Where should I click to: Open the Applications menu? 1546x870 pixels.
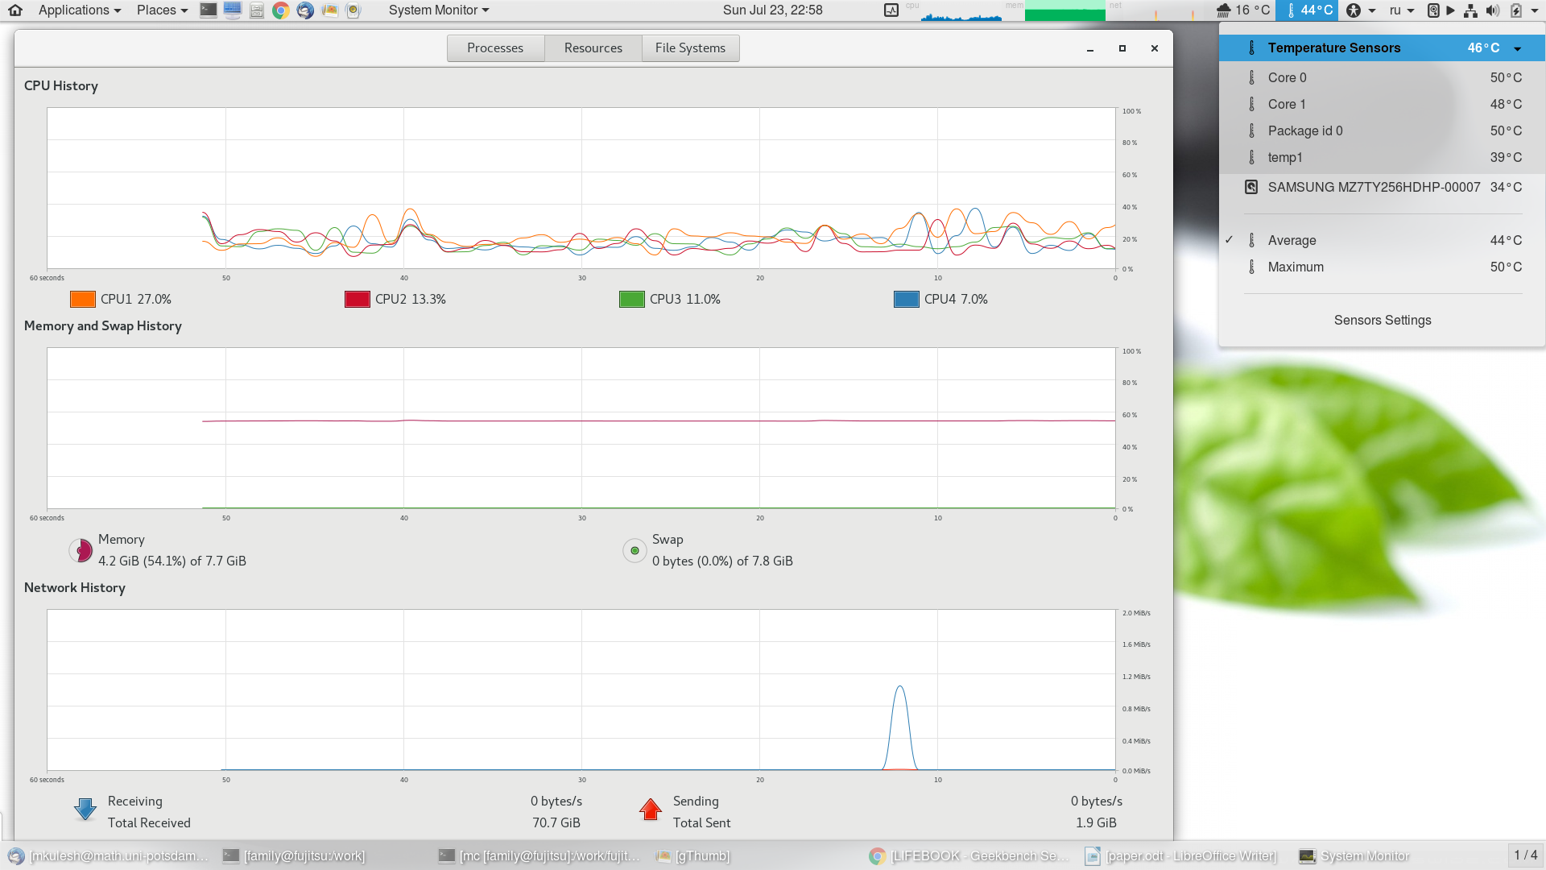click(x=79, y=10)
